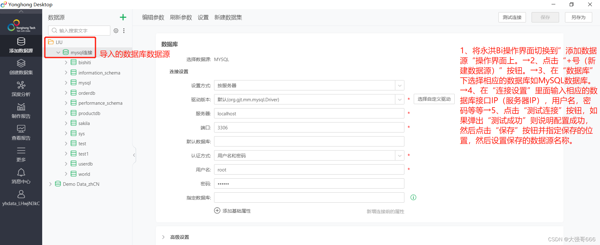This screenshot has height=245, width=600.
Task: Open the 创建数据集 sidebar section
Action: [x=21, y=67]
